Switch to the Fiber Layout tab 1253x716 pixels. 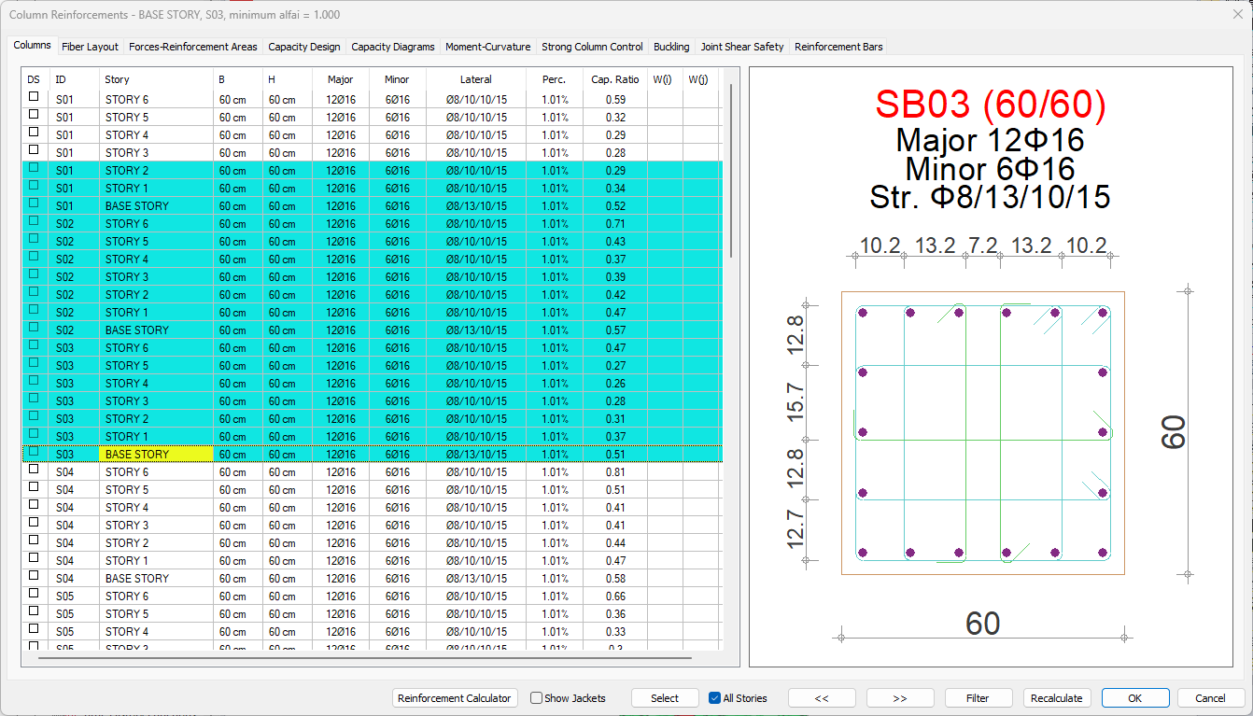(x=90, y=47)
